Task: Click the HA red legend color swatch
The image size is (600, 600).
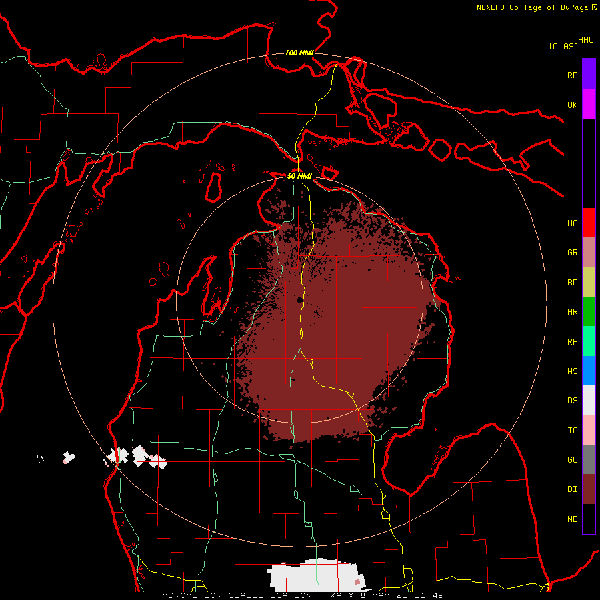Action: 589,223
